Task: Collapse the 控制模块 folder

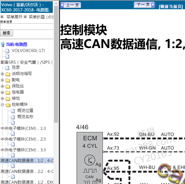Action: coord(2,105)
